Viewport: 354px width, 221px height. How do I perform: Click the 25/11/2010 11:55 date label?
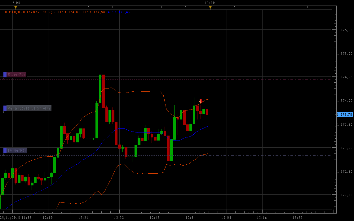click(15, 218)
